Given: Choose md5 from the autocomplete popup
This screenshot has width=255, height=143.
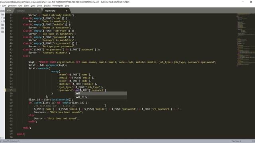Looking at the screenshot, I should [101, 93].
